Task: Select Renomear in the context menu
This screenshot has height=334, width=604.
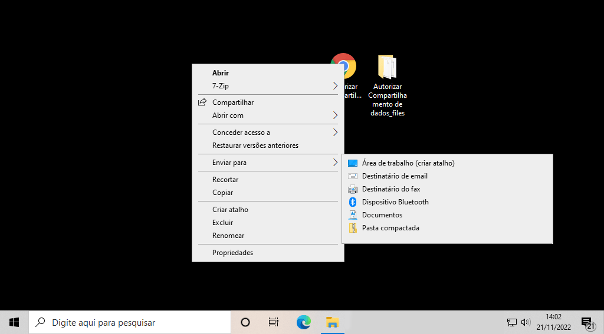Action: pyautogui.click(x=228, y=236)
